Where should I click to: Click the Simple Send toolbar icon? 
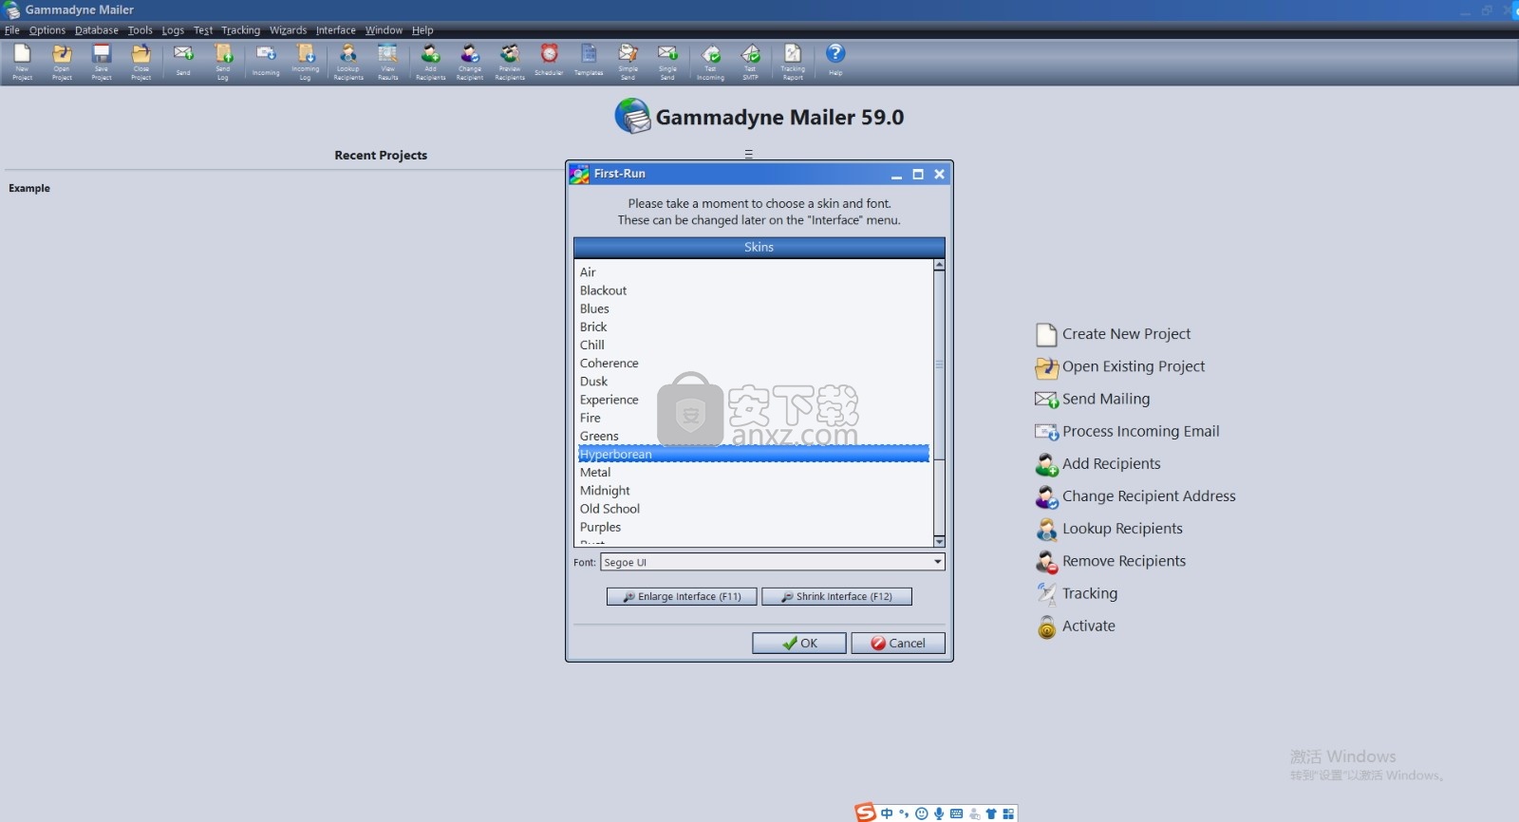[x=628, y=62]
